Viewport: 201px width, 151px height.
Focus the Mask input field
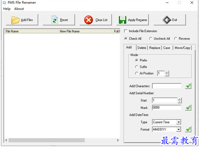pos(167,108)
